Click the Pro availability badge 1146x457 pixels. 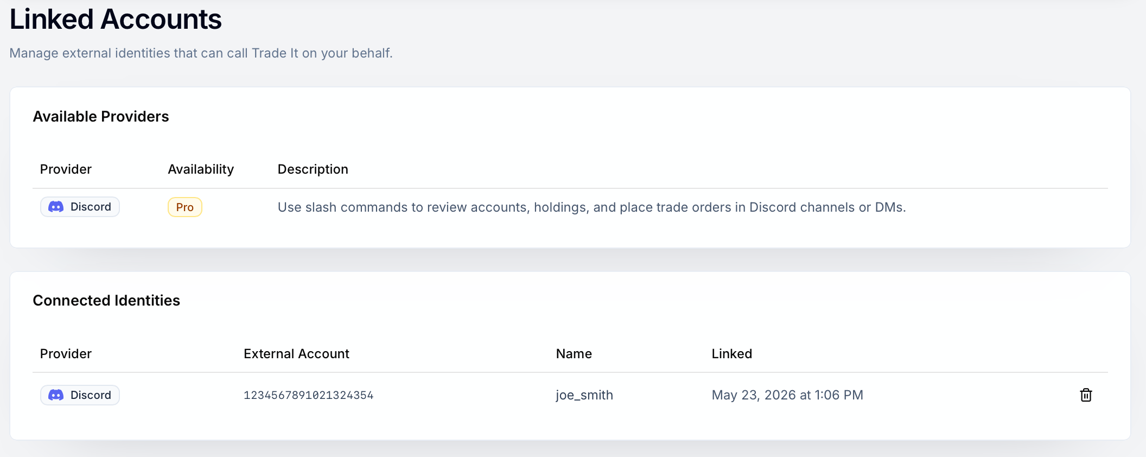[x=185, y=207]
